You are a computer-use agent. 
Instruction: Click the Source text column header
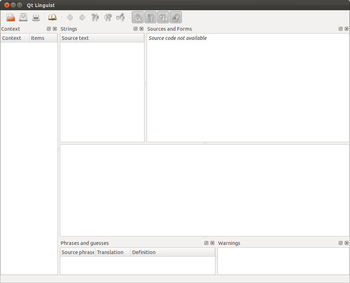click(x=102, y=38)
